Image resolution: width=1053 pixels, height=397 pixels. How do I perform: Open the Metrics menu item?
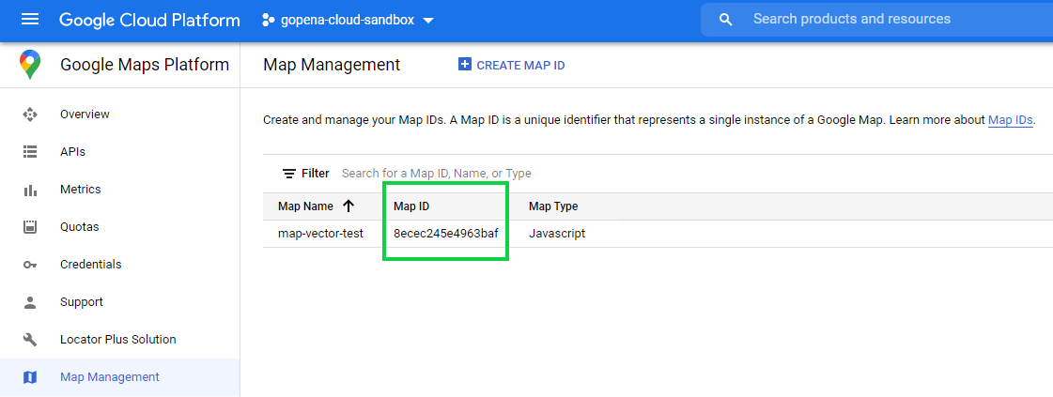[x=80, y=190]
